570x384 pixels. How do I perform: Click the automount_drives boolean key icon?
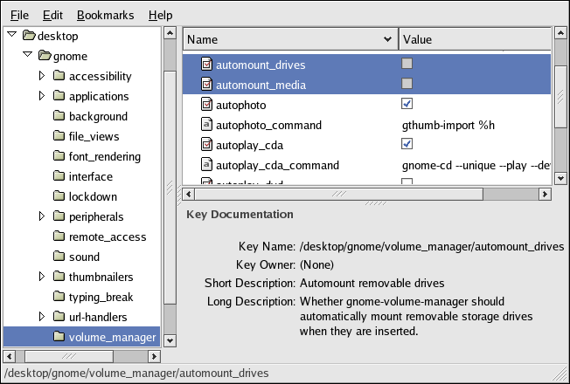pos(207,65)
